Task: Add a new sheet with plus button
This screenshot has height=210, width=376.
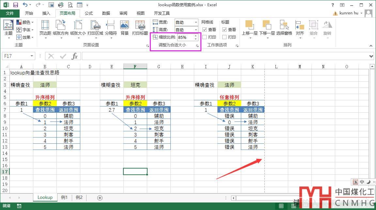Action: tap(100, 198)
